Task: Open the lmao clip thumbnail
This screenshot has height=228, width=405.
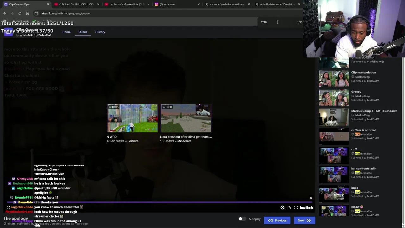Action: tap(334, 194)
